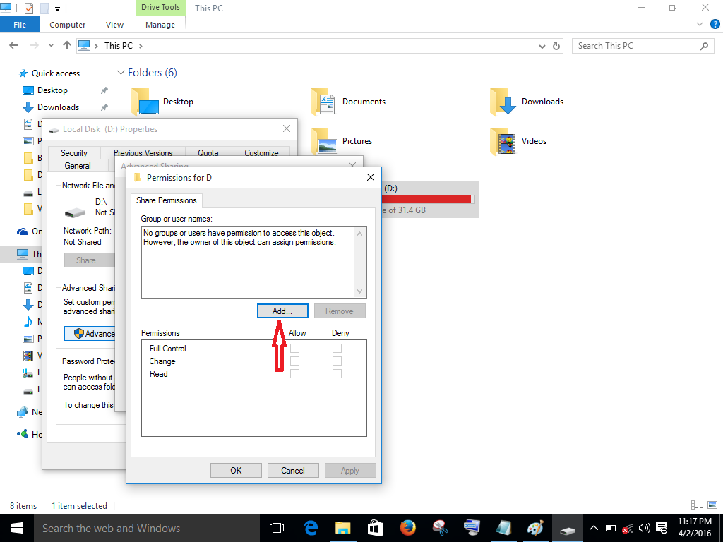The image size is (723, 542).
Task: Open the address bar history dropdown
Action: [x=542, y=45]
